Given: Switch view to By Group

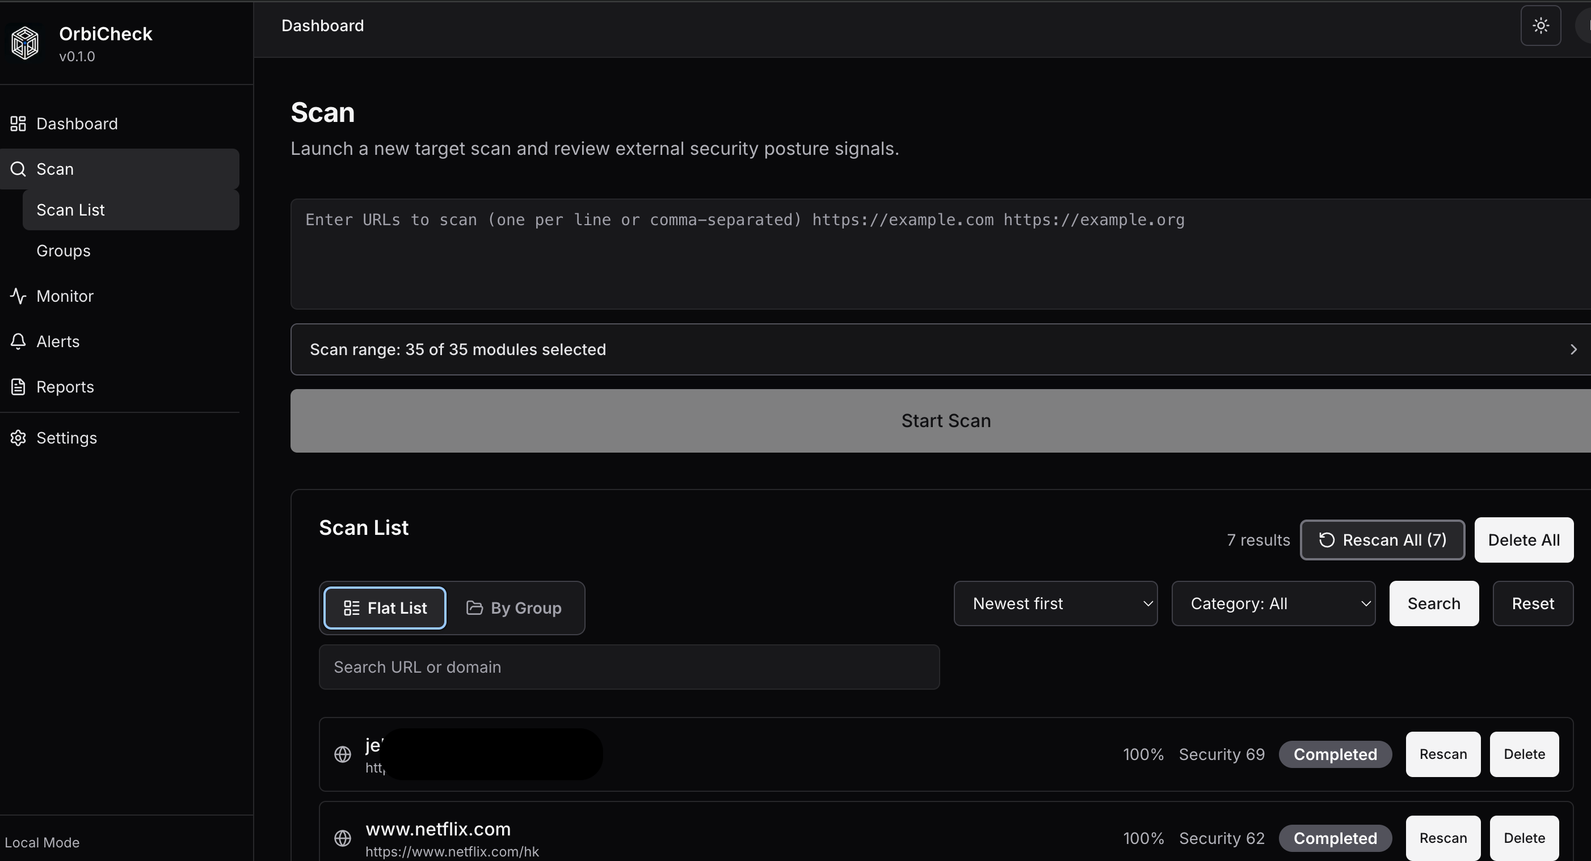Looking at the screenshot, I should (x=515, y=608).
